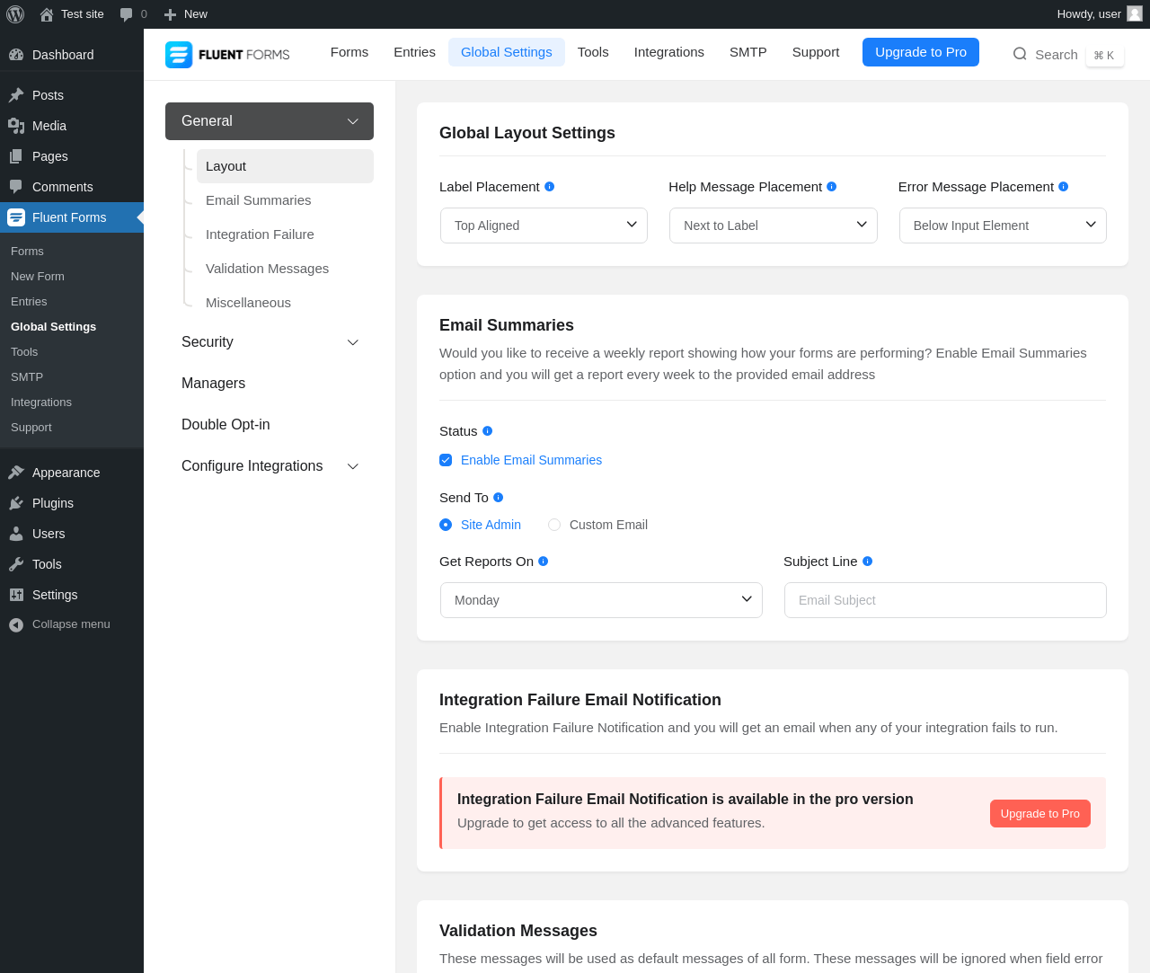Click the Collapse menu arrow icon

coord(16,624)
